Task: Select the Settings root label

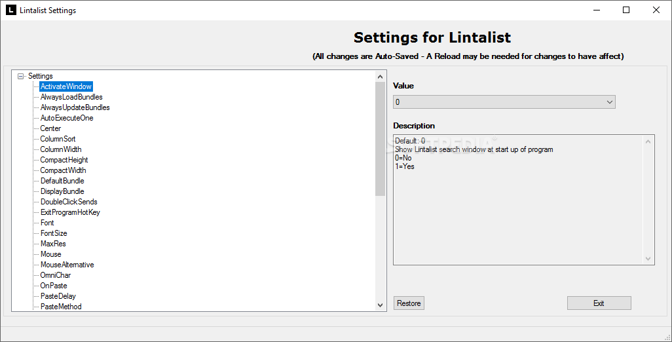Action: 41,76
